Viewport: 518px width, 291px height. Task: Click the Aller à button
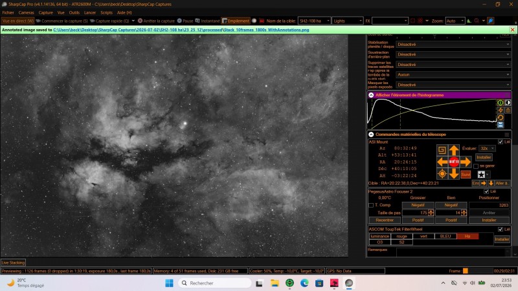point(502,183)
